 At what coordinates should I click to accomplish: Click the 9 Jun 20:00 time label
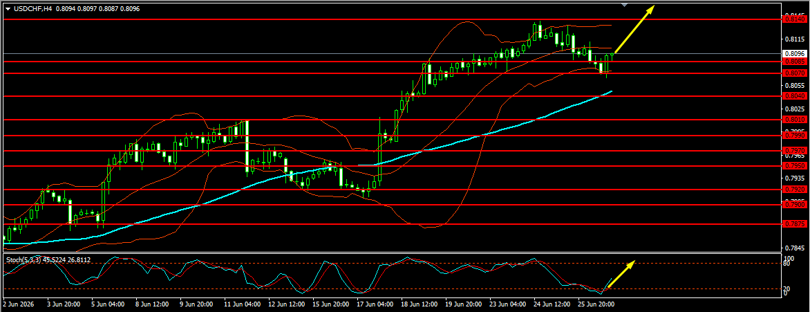[x=197, y=303]
